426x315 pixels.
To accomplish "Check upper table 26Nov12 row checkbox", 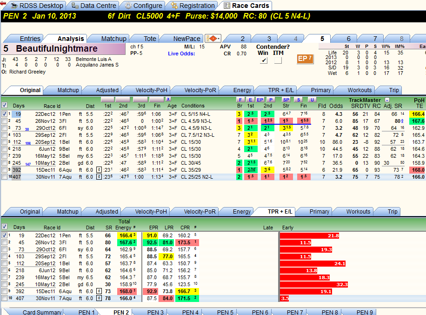I will pyautogui.click(x=4, y=121).
